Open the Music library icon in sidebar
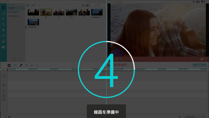The image size is (209, 118). tap(3, 13)
